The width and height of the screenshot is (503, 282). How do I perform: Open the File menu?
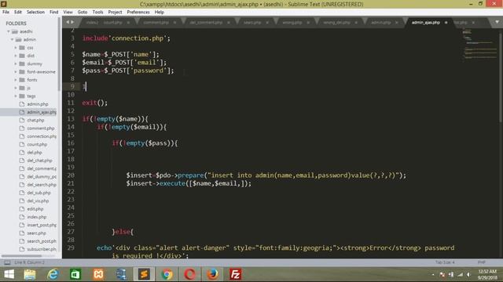coord(6,13)
